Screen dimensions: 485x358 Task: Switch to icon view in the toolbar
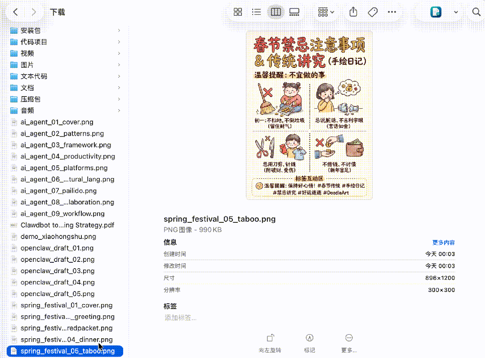point(238,12)
